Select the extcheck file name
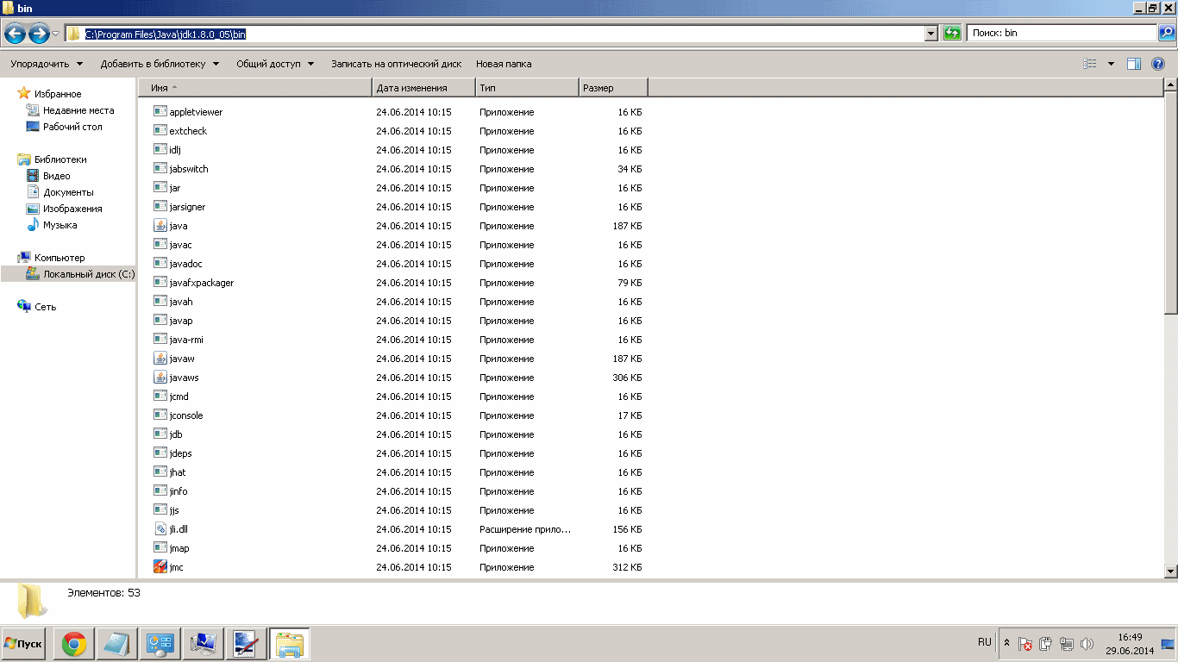The image size is (1178, 662). tap(188, 131)
